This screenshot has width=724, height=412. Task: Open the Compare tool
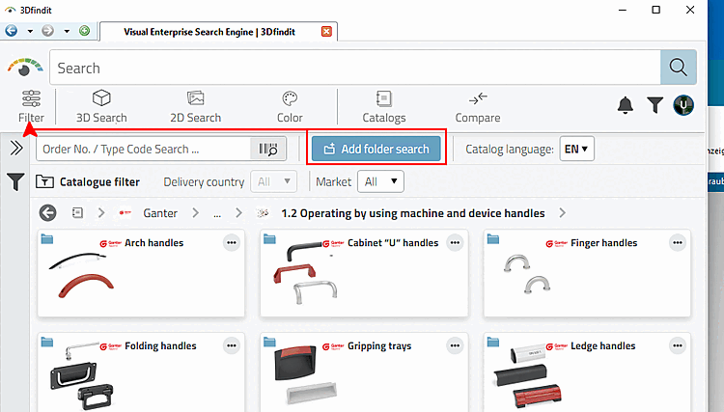click(x=478, y=106)
